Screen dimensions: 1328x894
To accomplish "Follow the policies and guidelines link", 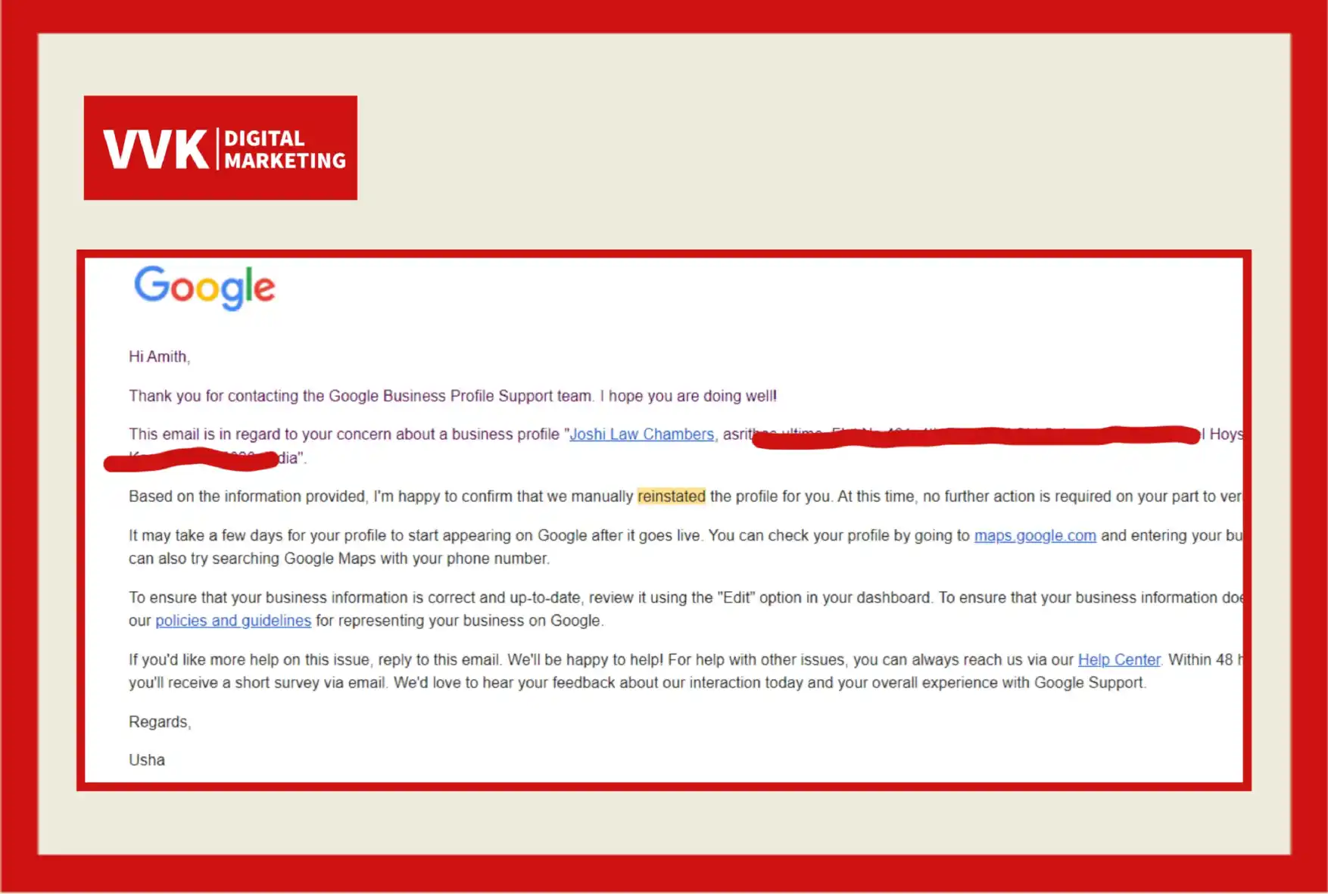I will 233,620.
